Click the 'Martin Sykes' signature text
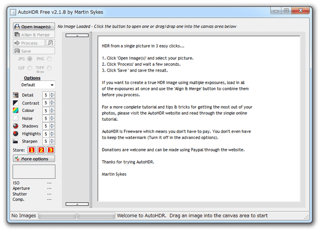The height and width of the screenshot is (231, 320). point(114,174)
